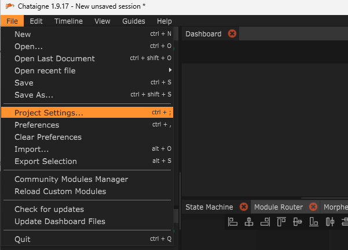
Task: Click the align bottom edges icon
Action: click(314, 222)
